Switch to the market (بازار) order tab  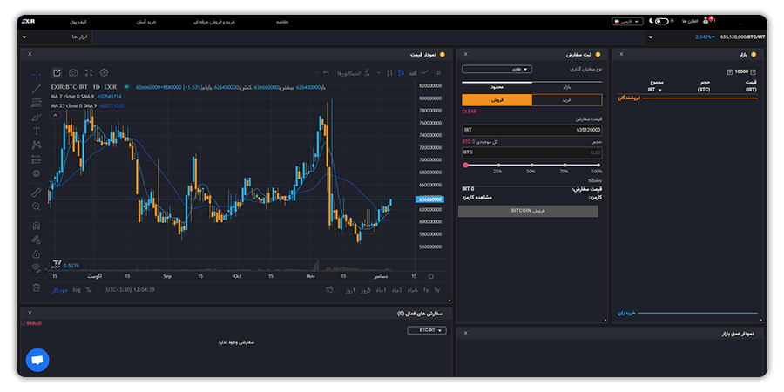tap(566, 87)
